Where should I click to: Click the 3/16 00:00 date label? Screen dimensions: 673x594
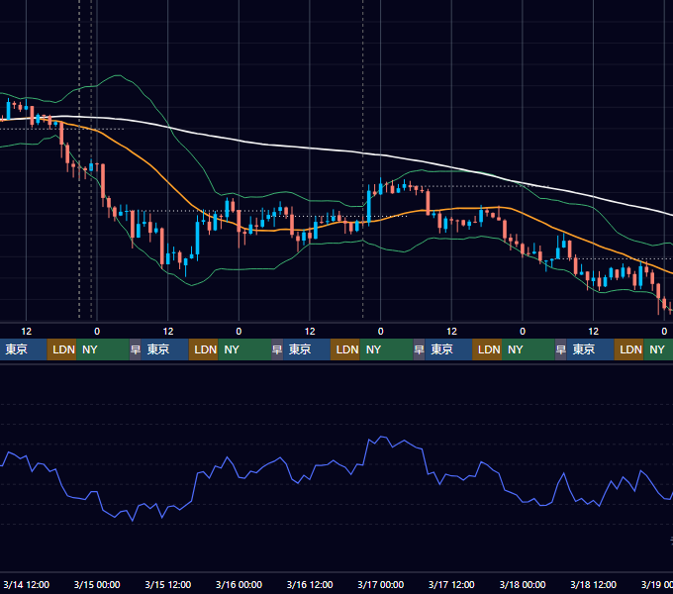coord(239,584)
